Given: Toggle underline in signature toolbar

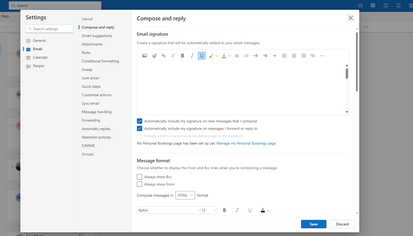Looking at the screenshot, I should click(x=202, y=56).
